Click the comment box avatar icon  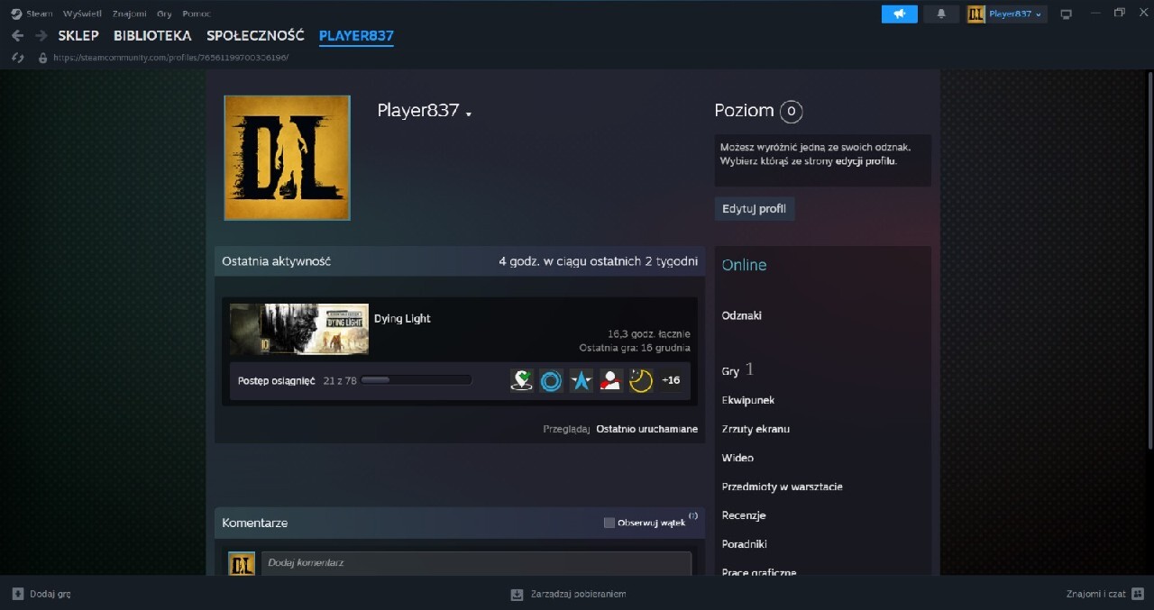pos(242,564)
